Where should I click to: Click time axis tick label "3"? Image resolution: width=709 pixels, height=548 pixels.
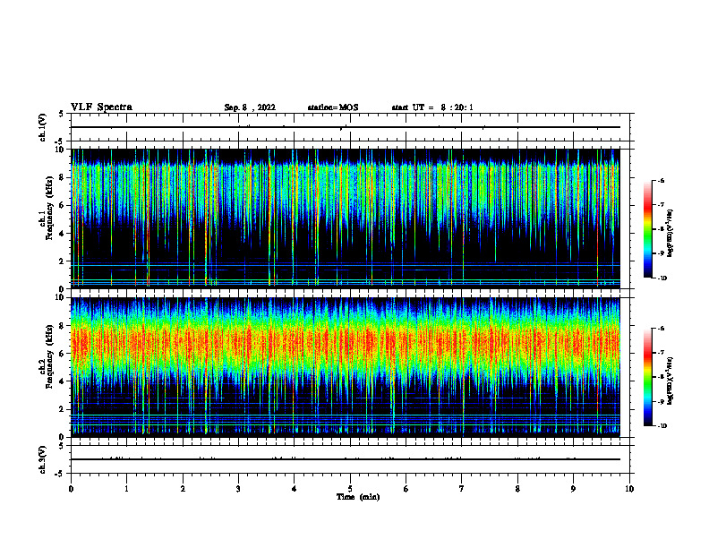pyautogui.click(x=238, y=489)
